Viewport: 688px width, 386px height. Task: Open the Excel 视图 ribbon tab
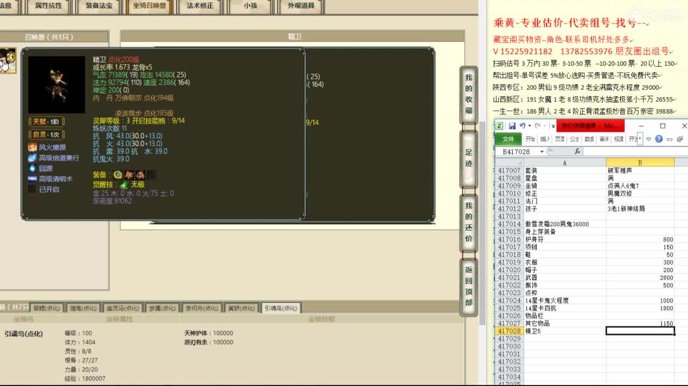coord(619,139)
